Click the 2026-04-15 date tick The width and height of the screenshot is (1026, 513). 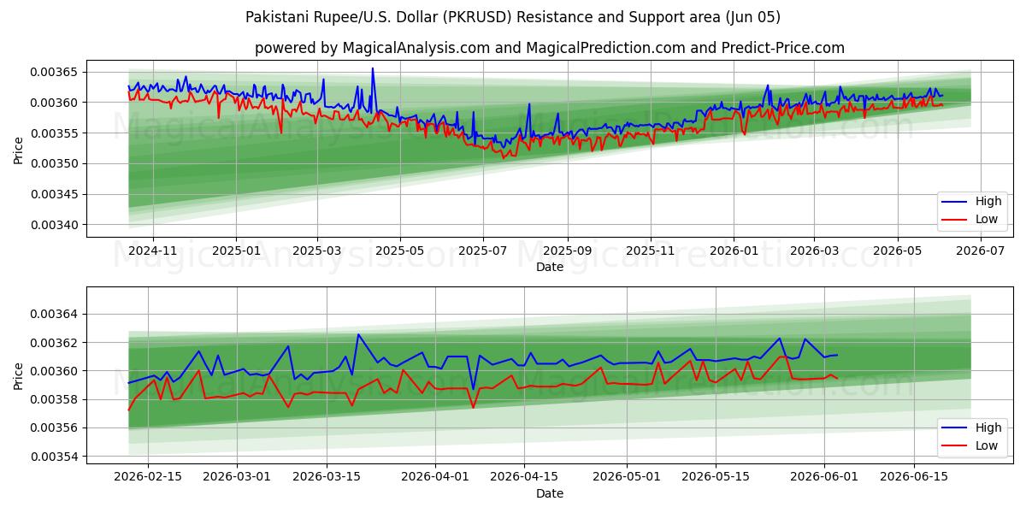coord(525,477)
